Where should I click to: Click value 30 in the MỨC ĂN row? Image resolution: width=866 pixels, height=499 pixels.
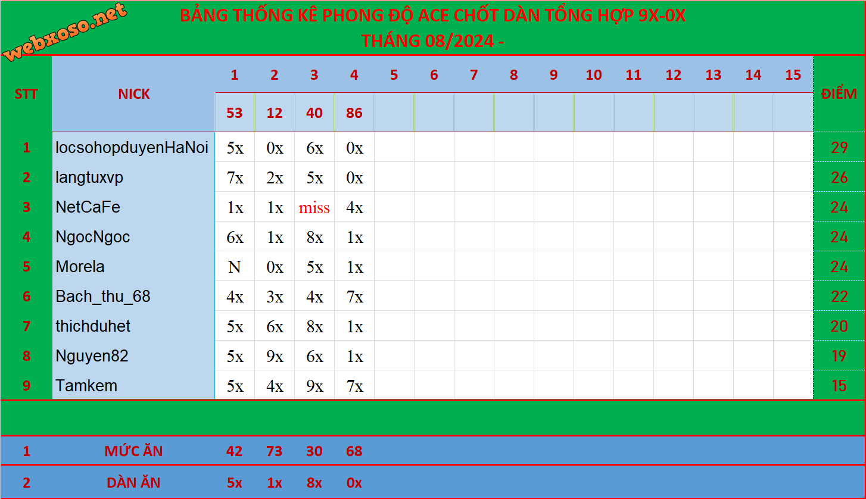tap(314, 451)
